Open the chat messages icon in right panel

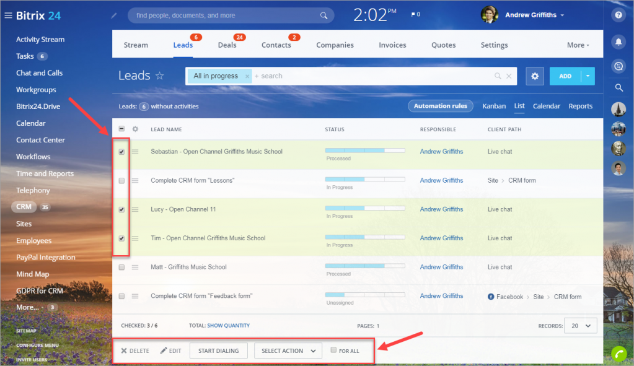coord(619,66)
